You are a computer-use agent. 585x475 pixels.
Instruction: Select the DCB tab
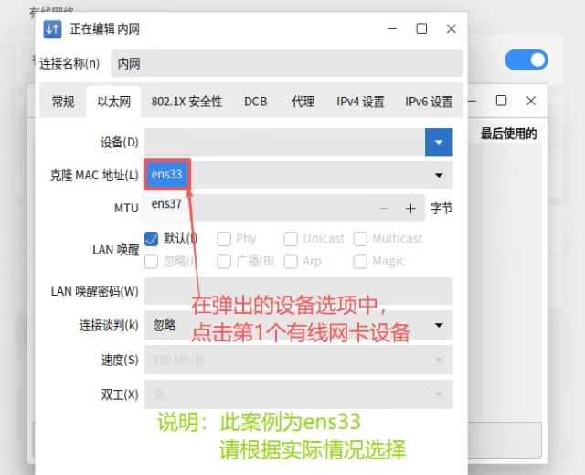click(x=256, y=102)
